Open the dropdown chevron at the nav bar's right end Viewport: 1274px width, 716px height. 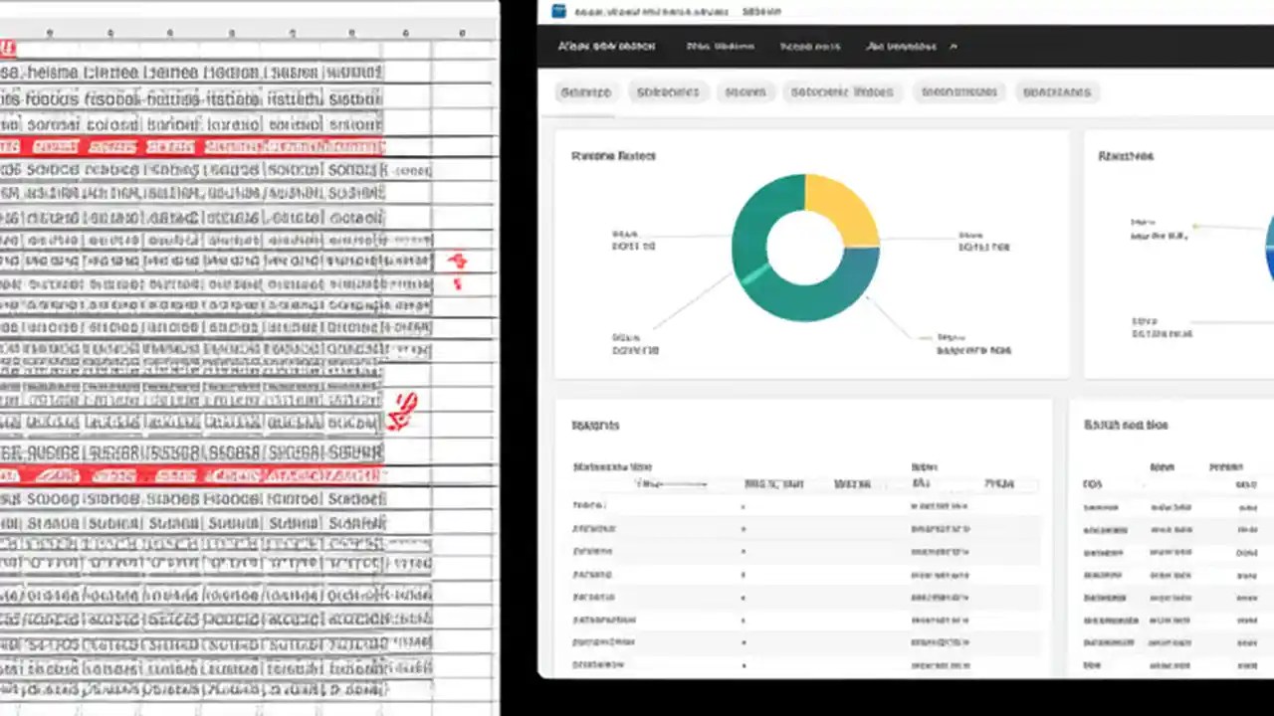[953, 46]
